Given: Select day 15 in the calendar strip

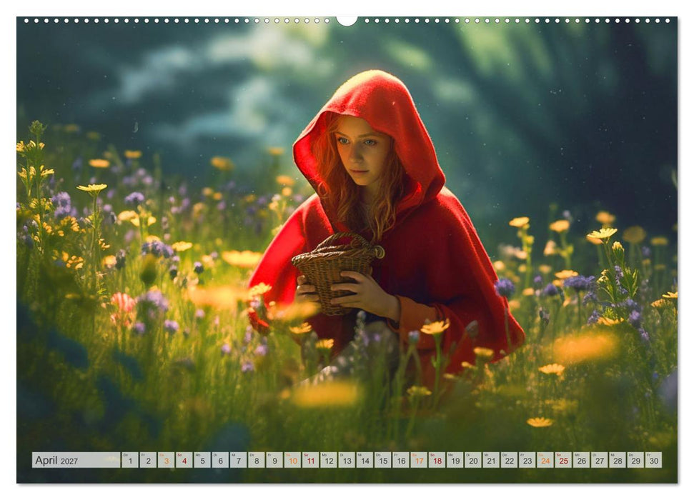Looking at the screenshot, I should click(x=383, y=460).
